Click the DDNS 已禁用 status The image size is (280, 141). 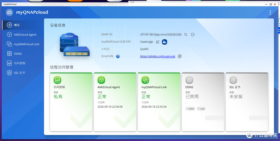coord(192,97)
